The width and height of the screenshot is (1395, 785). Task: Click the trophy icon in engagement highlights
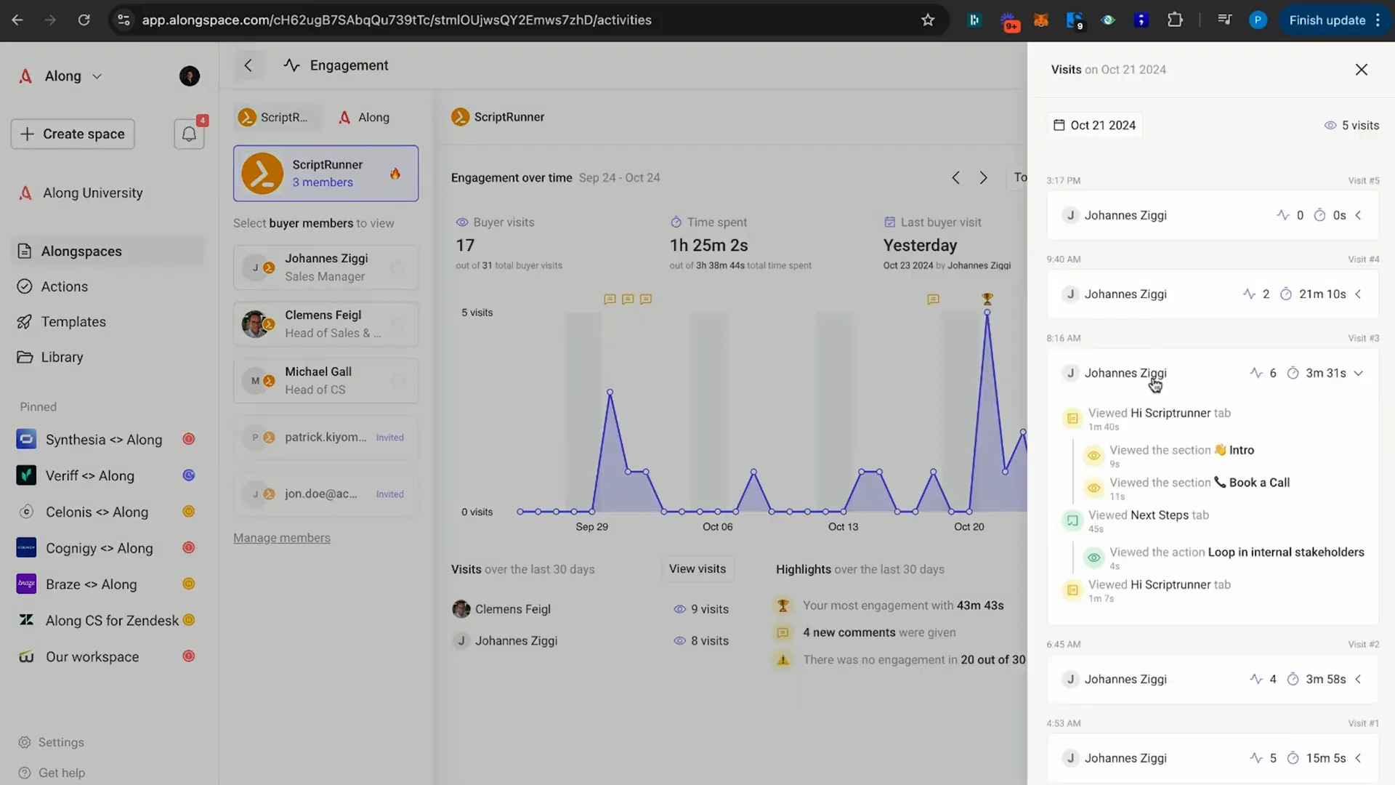click(784, 605)
